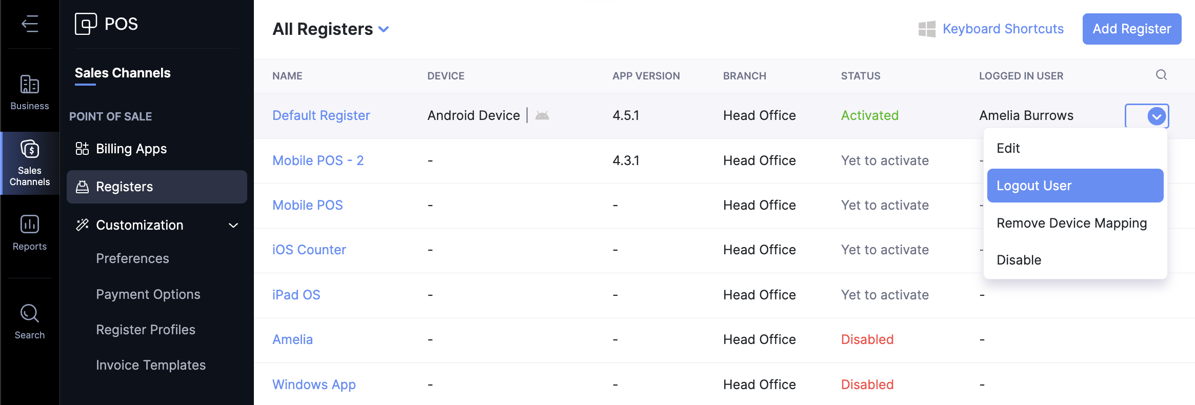Collapse the Customization section chevron
The width and height of the screenshot is (1195, 405).
click(233, 225)
